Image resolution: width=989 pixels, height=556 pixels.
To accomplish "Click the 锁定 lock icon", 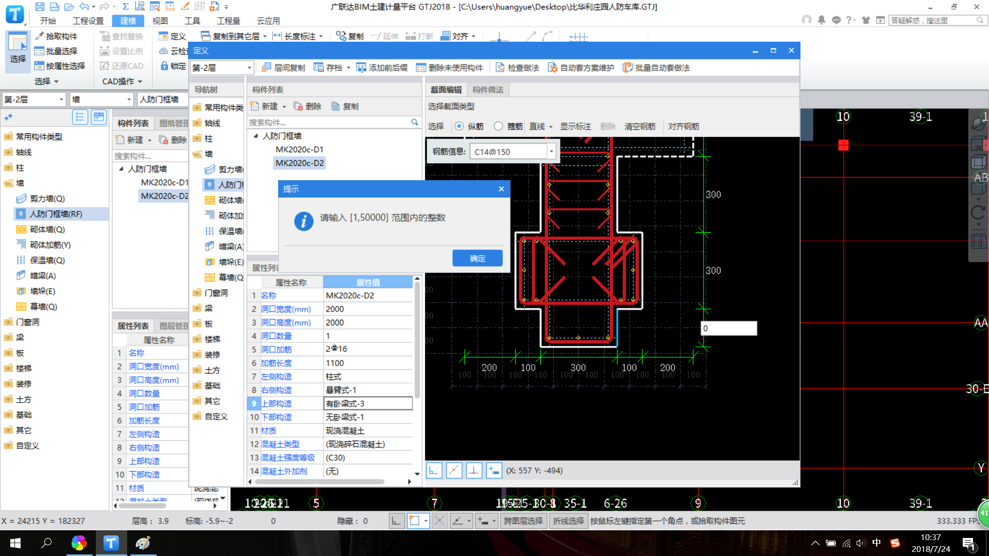I will [173, 66].
